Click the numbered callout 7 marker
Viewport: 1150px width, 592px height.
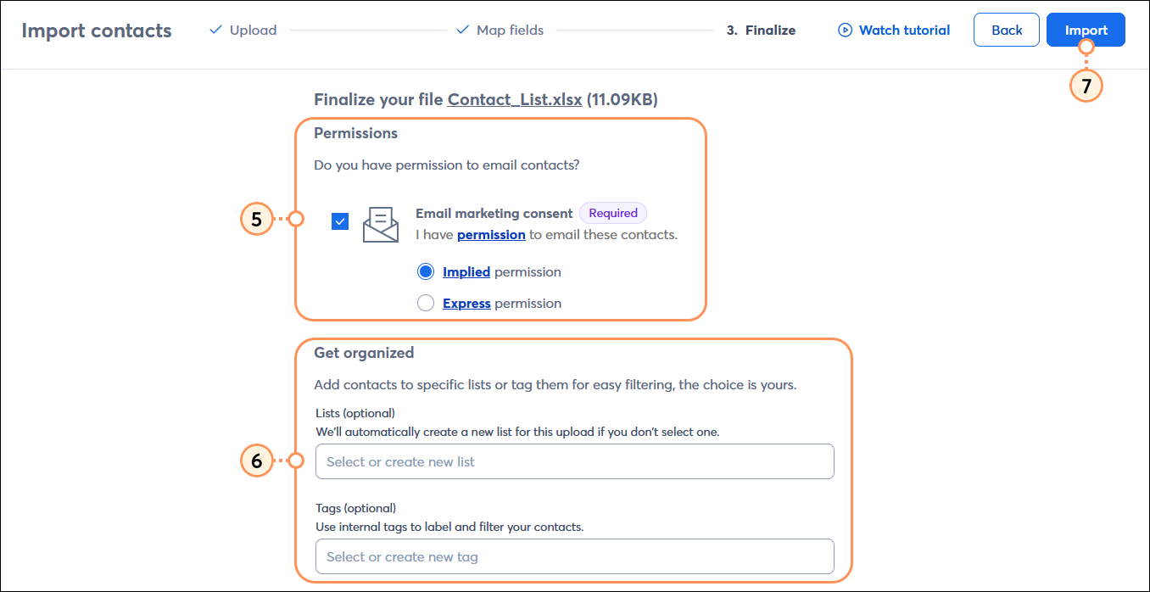[1086, 86]
